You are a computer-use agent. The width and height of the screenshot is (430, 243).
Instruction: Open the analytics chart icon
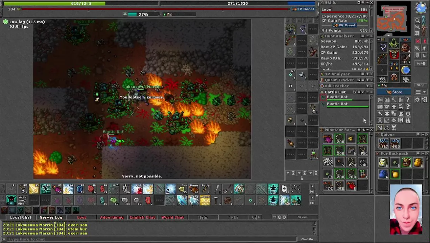pos(387,120)
